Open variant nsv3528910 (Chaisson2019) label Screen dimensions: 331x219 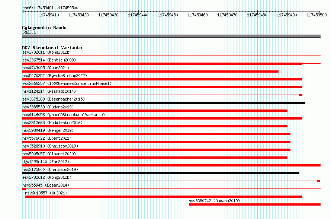coord(50,146)
